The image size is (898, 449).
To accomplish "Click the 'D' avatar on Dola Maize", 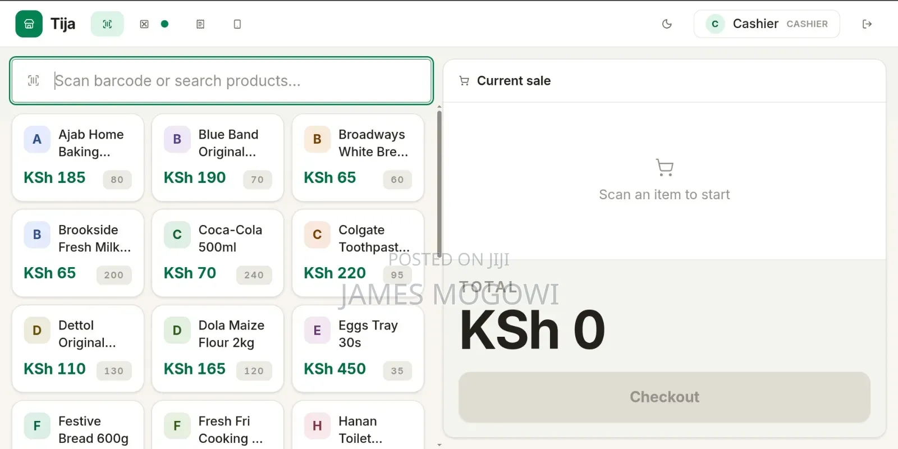I will (x=177, y=331).
